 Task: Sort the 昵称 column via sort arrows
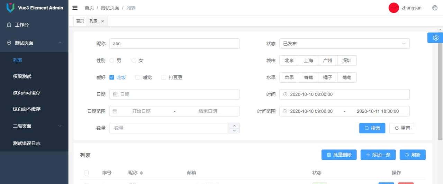[x=141, y=173]
